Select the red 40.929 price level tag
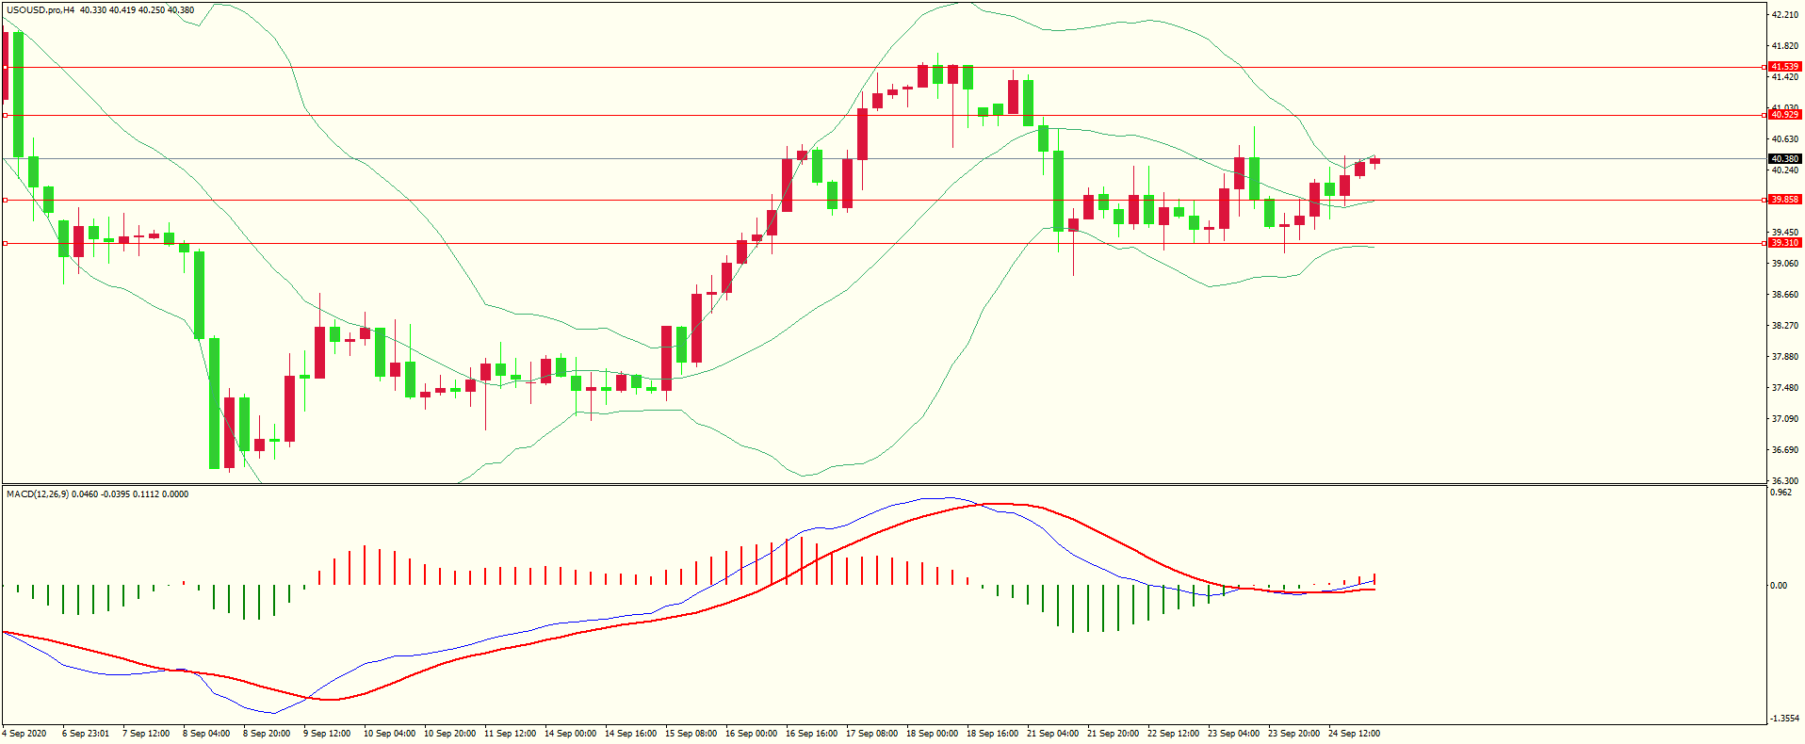Image resolution: width=1805 pixels, height=744 pixels. click(1785, 115)
